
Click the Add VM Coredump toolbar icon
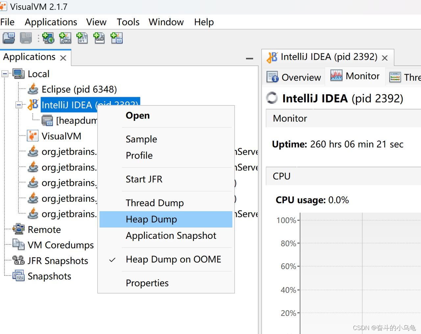pos(82,38)
